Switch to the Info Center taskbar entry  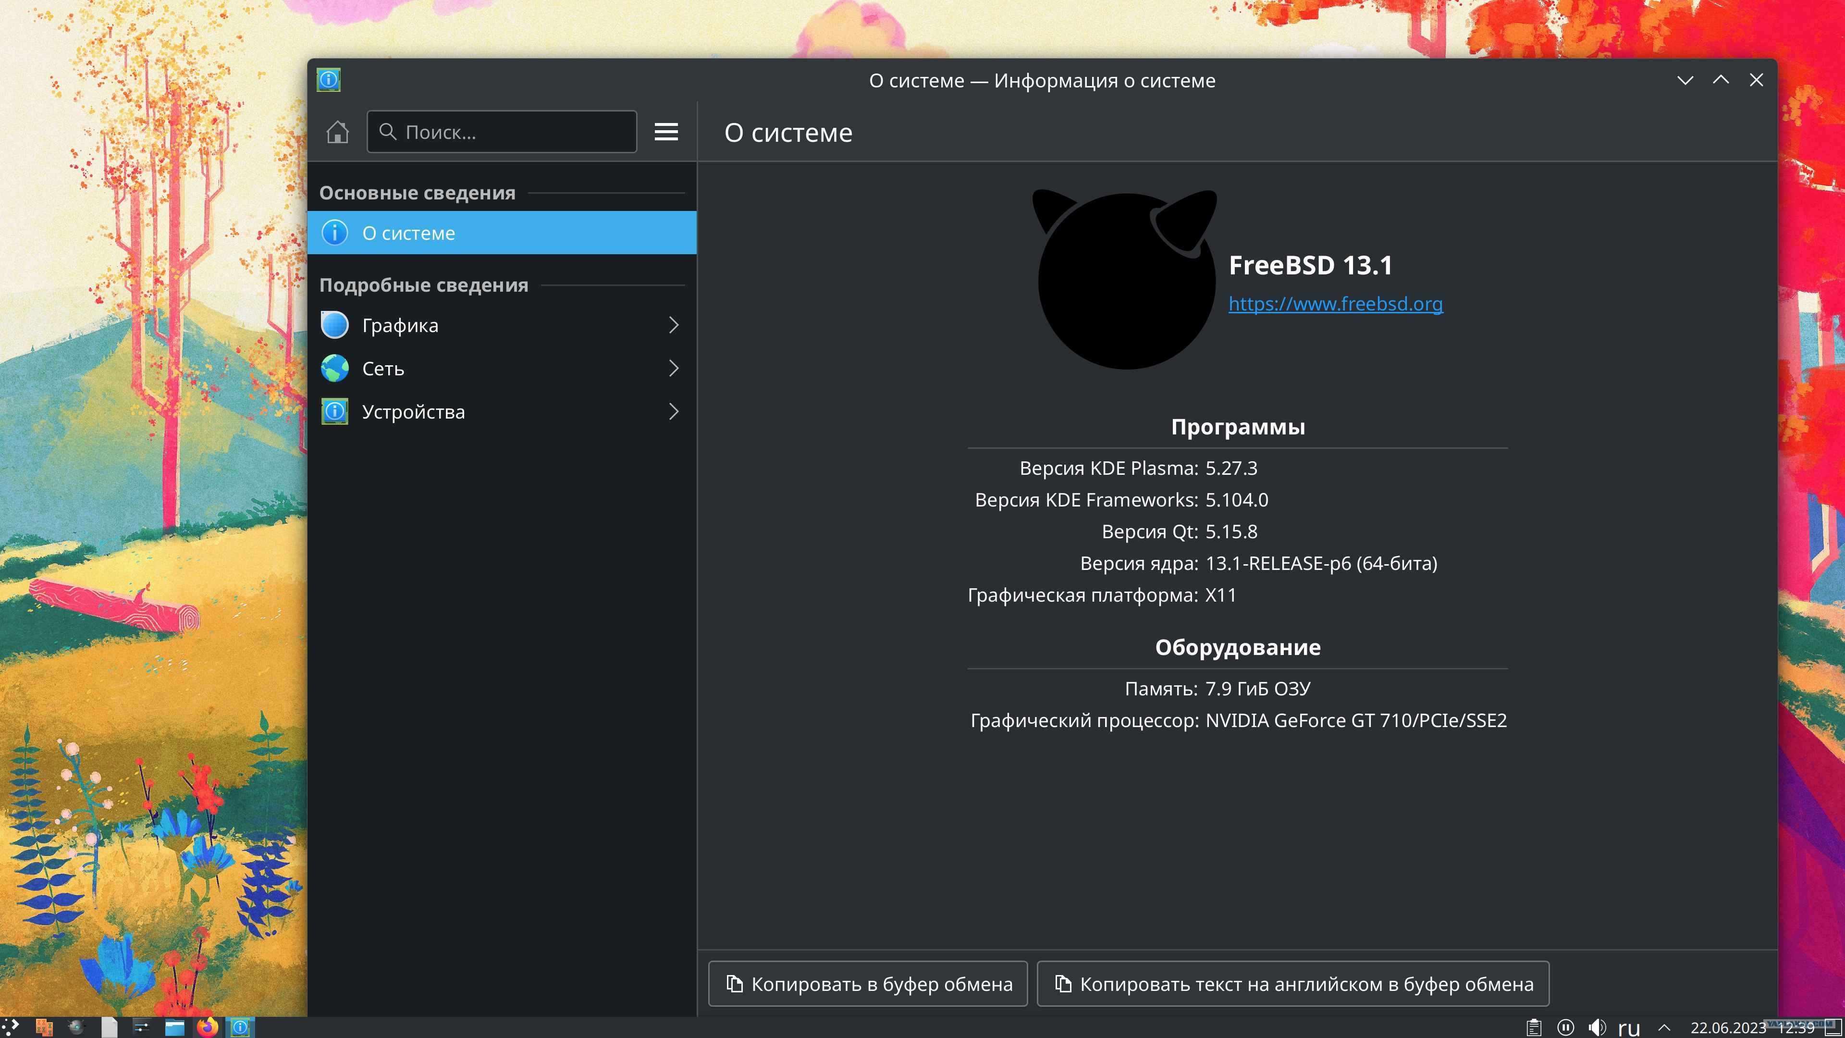[241, 1027]
